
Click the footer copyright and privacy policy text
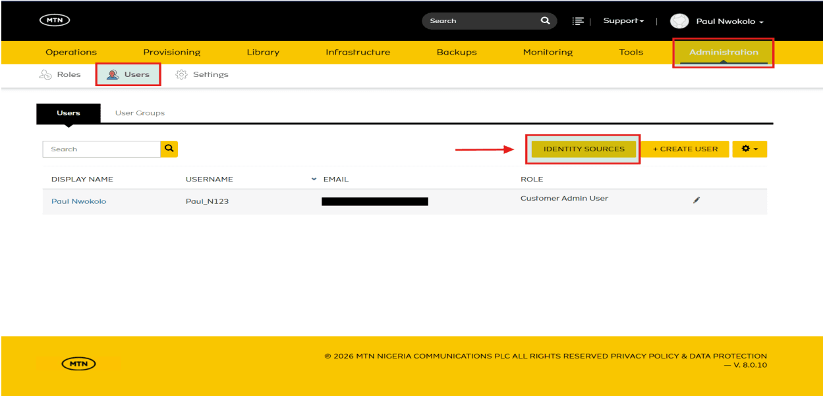(546, 360)
